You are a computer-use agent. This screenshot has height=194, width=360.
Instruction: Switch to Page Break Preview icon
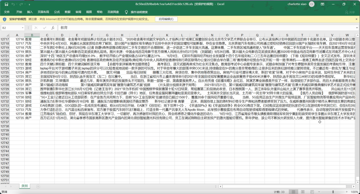pyautogui.click(x=312, y=192)
